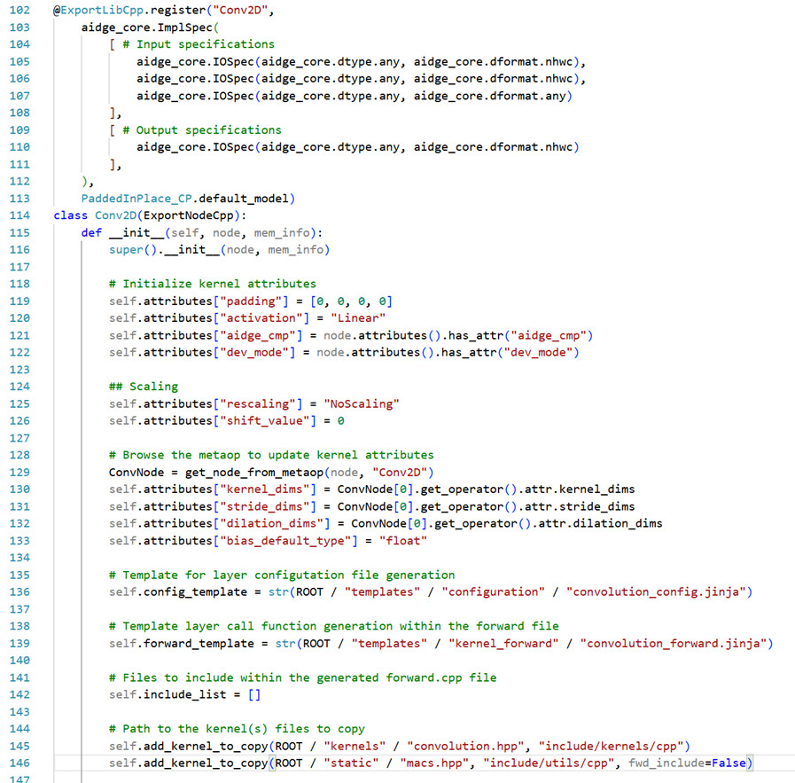This screenshot has width=795, height=783.
Task: Click the "macs.hpp" filename on line 146
Action: pyautogui.click(x=434, y=762)
